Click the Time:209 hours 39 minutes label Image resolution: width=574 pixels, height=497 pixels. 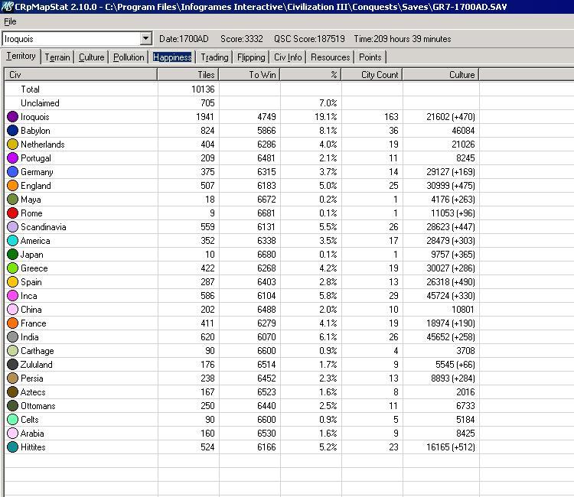point(403,39)
